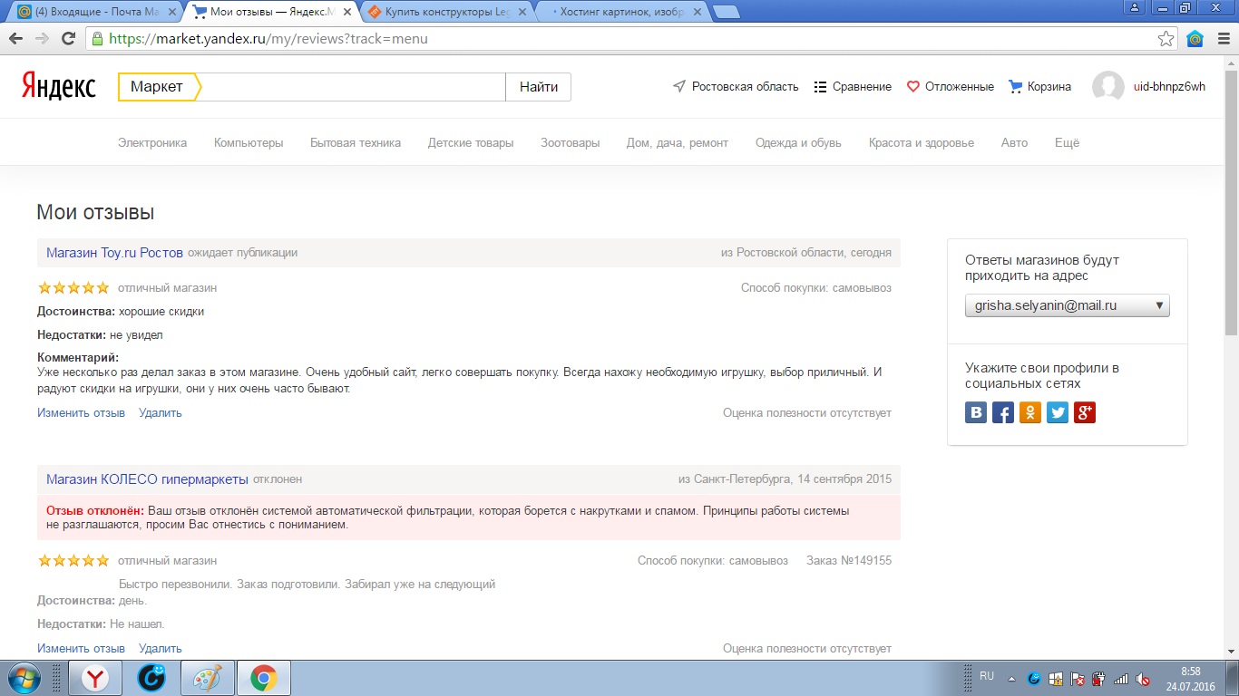Launch Yandex Browser from the taskbar

95,678
